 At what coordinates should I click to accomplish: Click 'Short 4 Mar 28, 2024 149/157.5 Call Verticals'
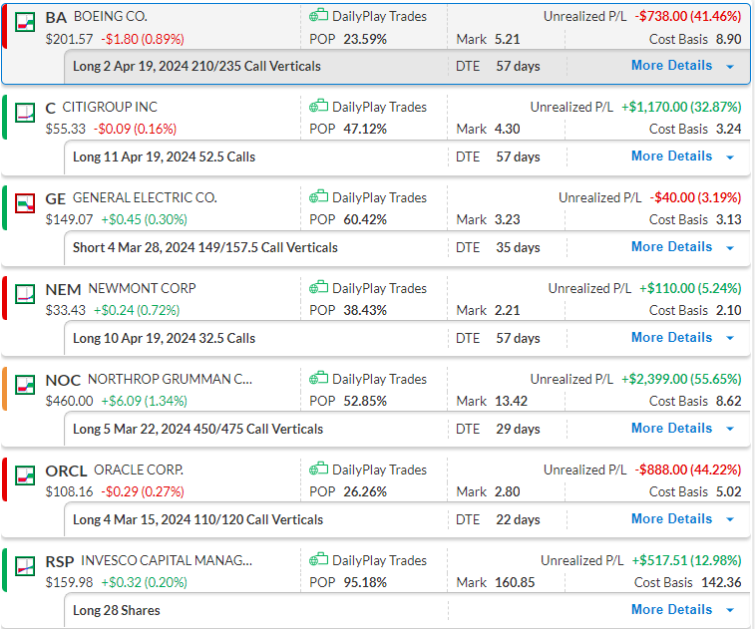[205, 247]
